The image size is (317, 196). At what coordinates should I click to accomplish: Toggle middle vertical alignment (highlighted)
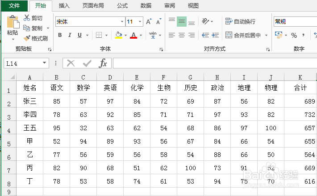coord(182,21)
